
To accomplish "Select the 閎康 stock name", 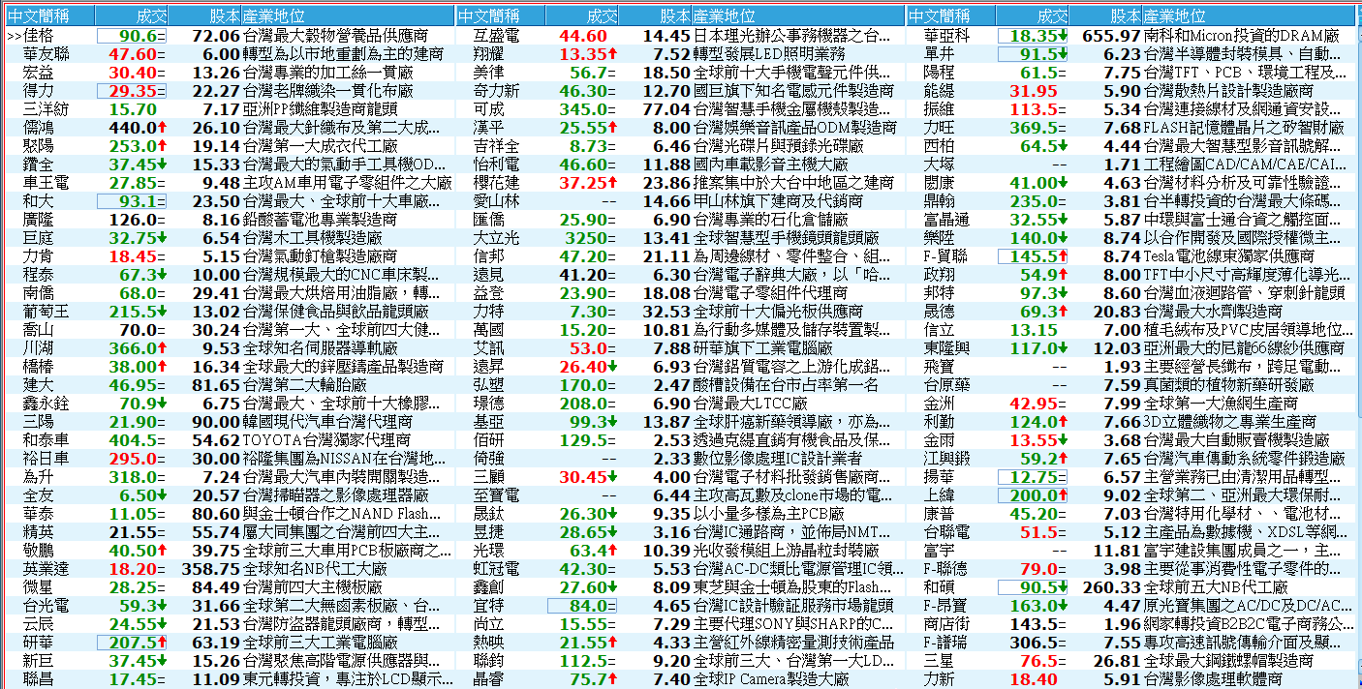I will click(x=941, y=182).
